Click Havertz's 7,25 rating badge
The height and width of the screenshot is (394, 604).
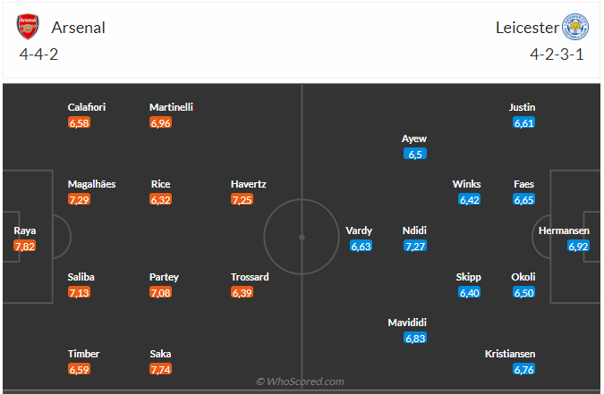pyautogui.click(x=242, y=199)
